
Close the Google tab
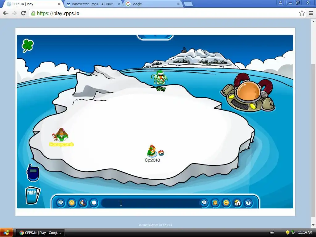point(178,4)
